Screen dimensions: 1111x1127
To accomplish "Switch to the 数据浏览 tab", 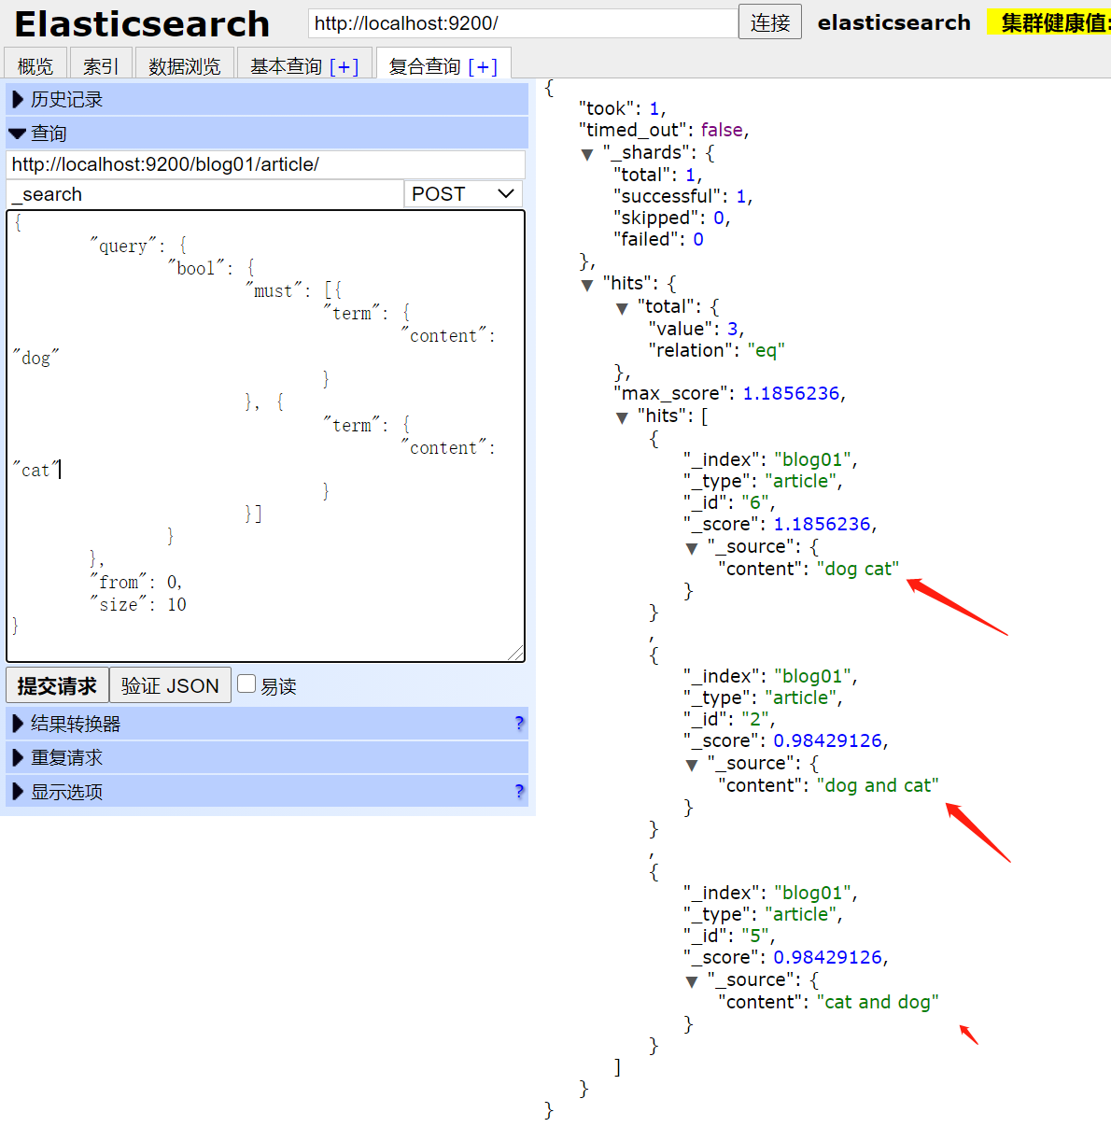I will click(184, 64).
